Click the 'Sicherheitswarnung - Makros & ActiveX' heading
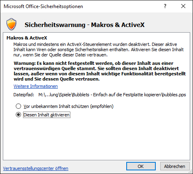This screenshot has width=193, height=174. pyautogui.click(x=85, y=25)
